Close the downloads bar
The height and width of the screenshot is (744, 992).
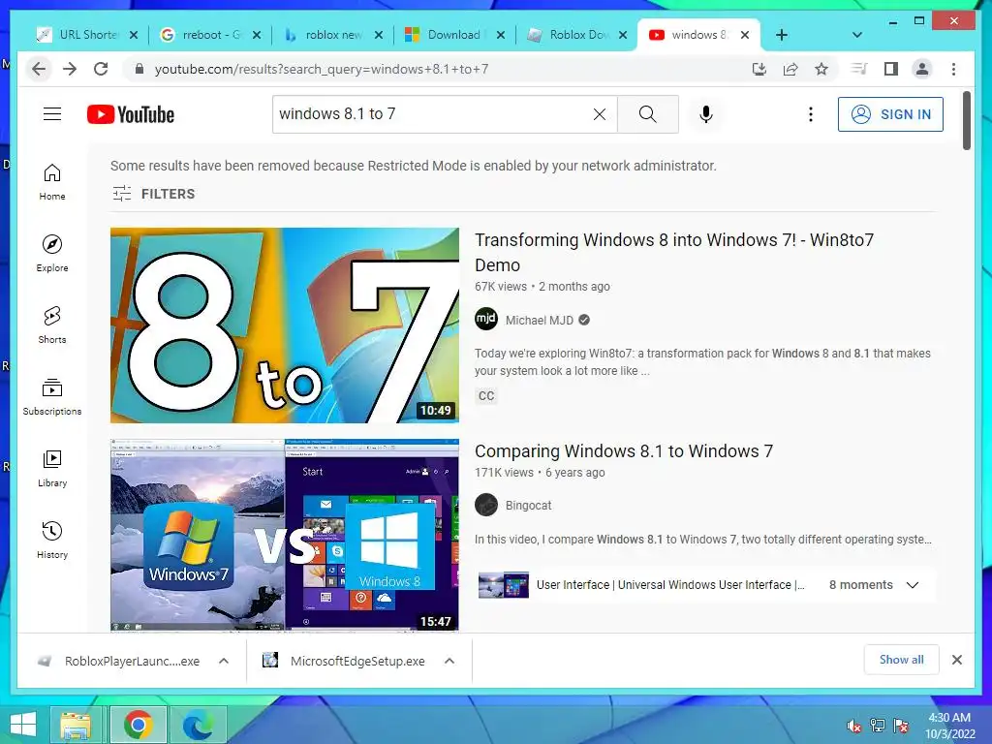point(957,660)
